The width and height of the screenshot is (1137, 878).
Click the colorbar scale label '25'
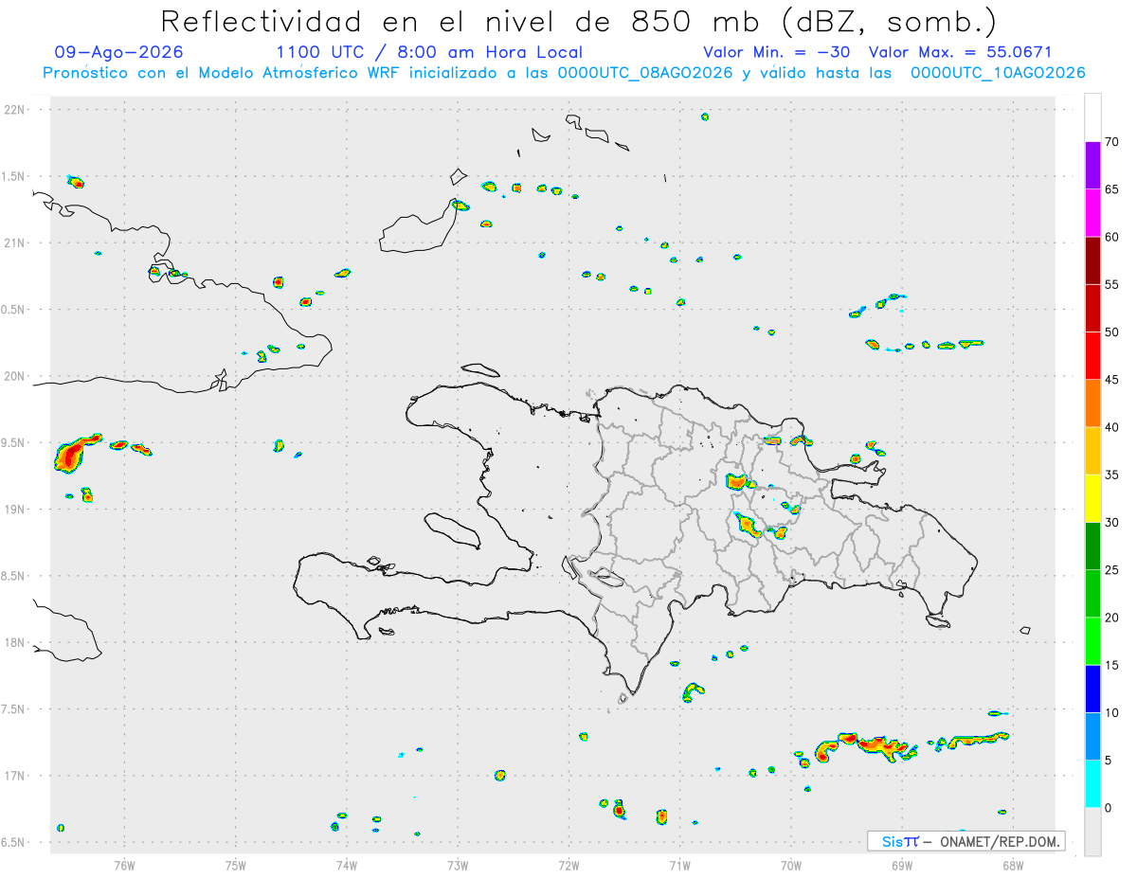coord(1112,569)
